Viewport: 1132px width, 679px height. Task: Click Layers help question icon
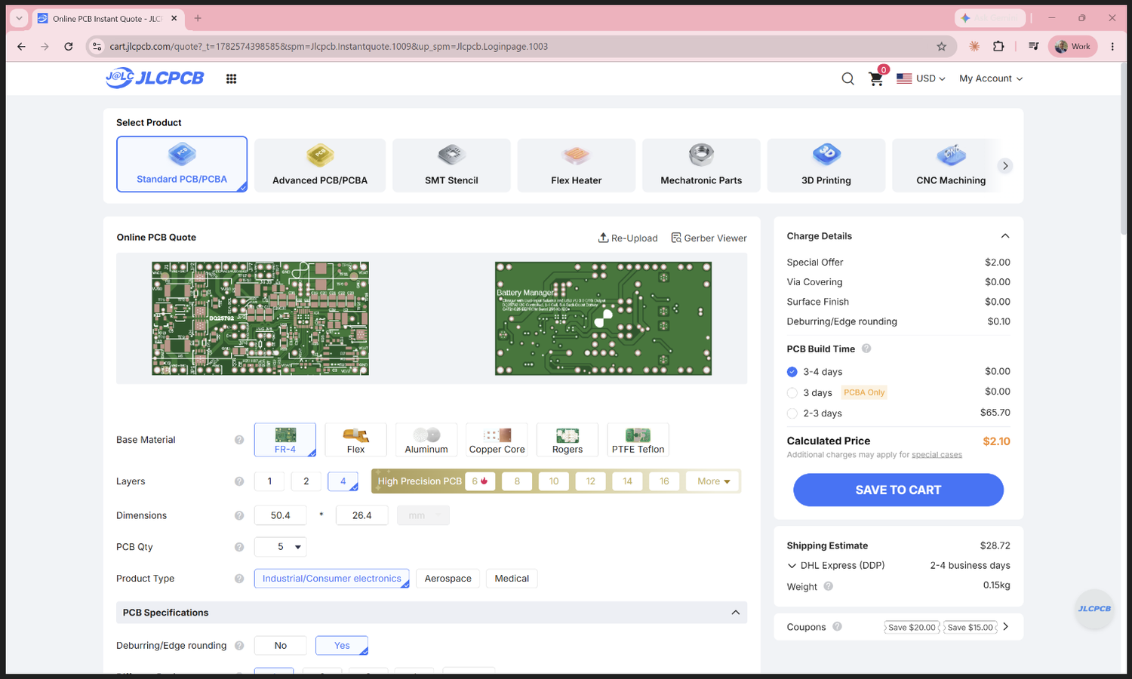tap(239, 481)
